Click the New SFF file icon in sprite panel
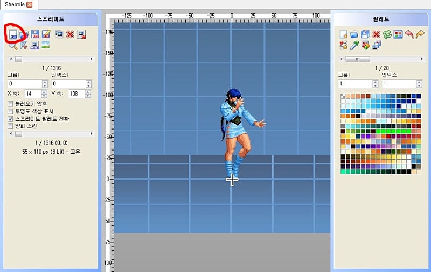Screen dimensions: 431x272 (13, 34)
